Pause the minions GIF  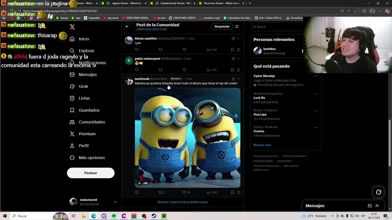[x=139, y=183]
